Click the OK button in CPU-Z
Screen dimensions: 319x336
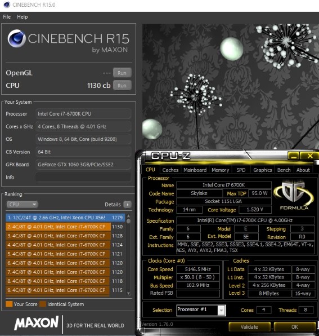295,327
